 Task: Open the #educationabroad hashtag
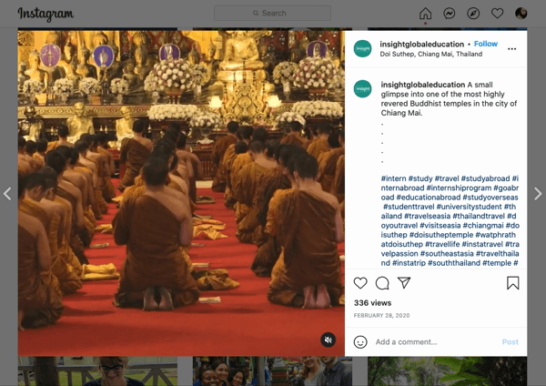tap(429, 198)
